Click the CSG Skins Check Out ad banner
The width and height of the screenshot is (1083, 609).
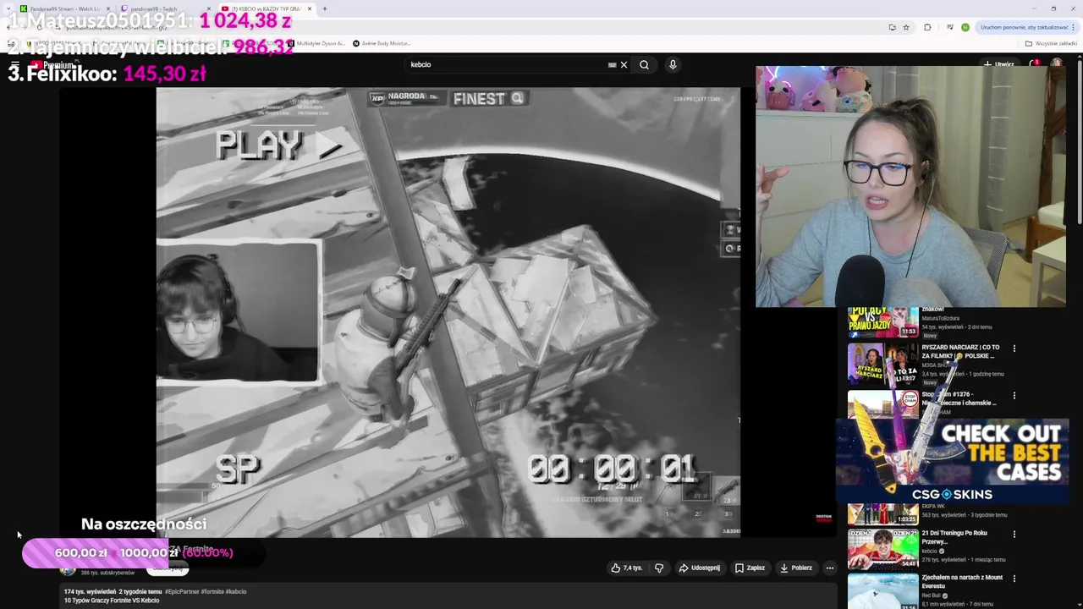[953, 461]
